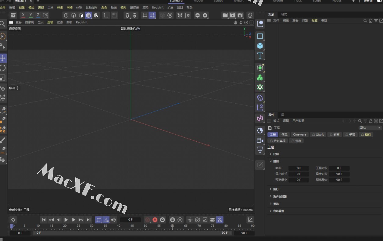Play the animation forward

click(66, 220)
